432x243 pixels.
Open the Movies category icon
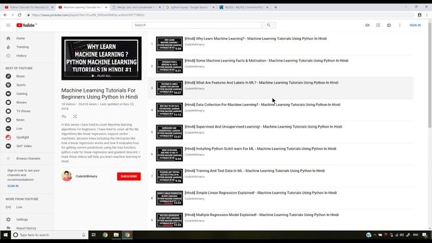[8, 103]
